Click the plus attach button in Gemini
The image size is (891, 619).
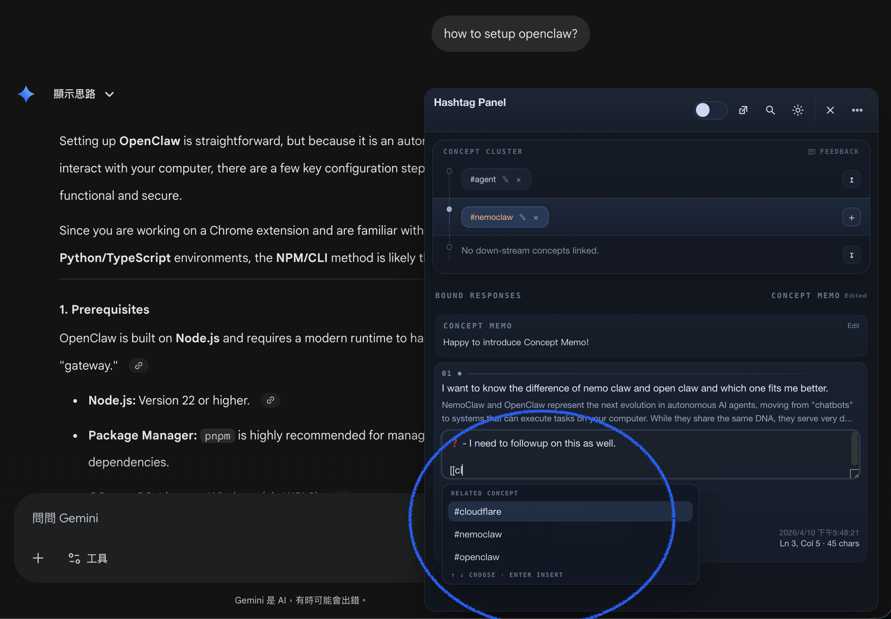coord(38,558)
